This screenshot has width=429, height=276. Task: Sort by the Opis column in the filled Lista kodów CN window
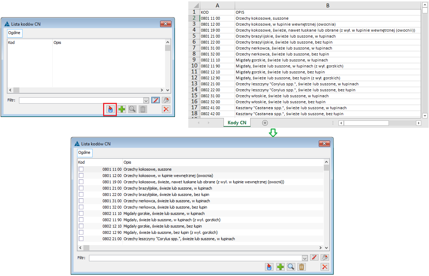(x=223, y=162)
